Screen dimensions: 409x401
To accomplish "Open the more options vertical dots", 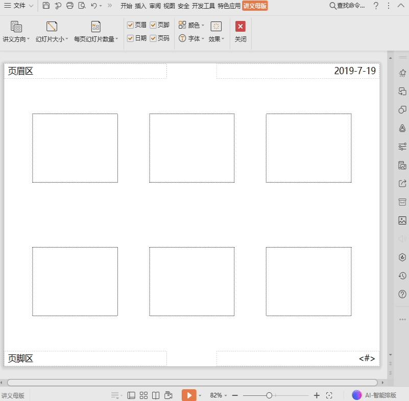I will tap(389, 6).
